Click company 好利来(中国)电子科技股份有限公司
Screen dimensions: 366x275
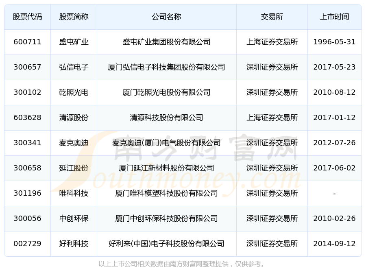(167, 244)
